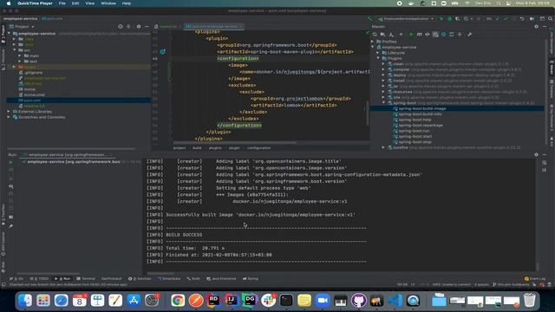
Task: Open the File menu
Action: click(62, 3)
